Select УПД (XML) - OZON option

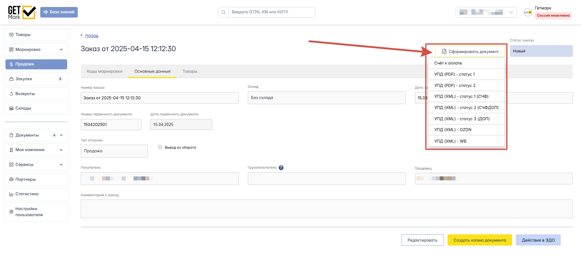pyautogui.click(x=466, y=130)
